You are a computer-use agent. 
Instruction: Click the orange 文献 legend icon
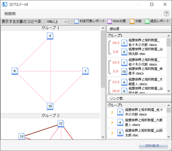[x=132, y=21]
